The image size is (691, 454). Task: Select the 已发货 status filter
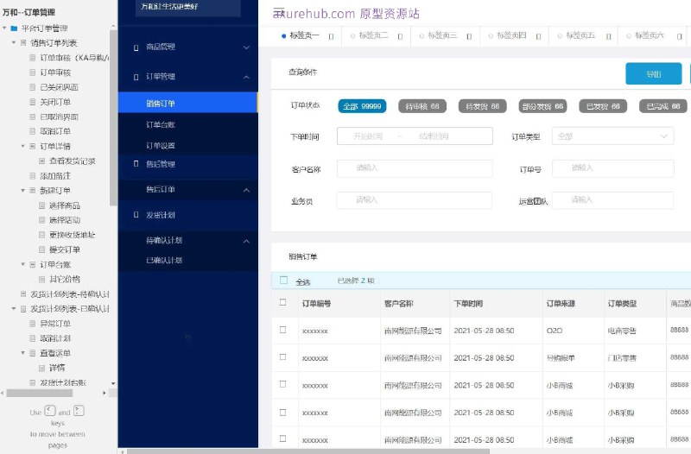(x=603, y=106)
